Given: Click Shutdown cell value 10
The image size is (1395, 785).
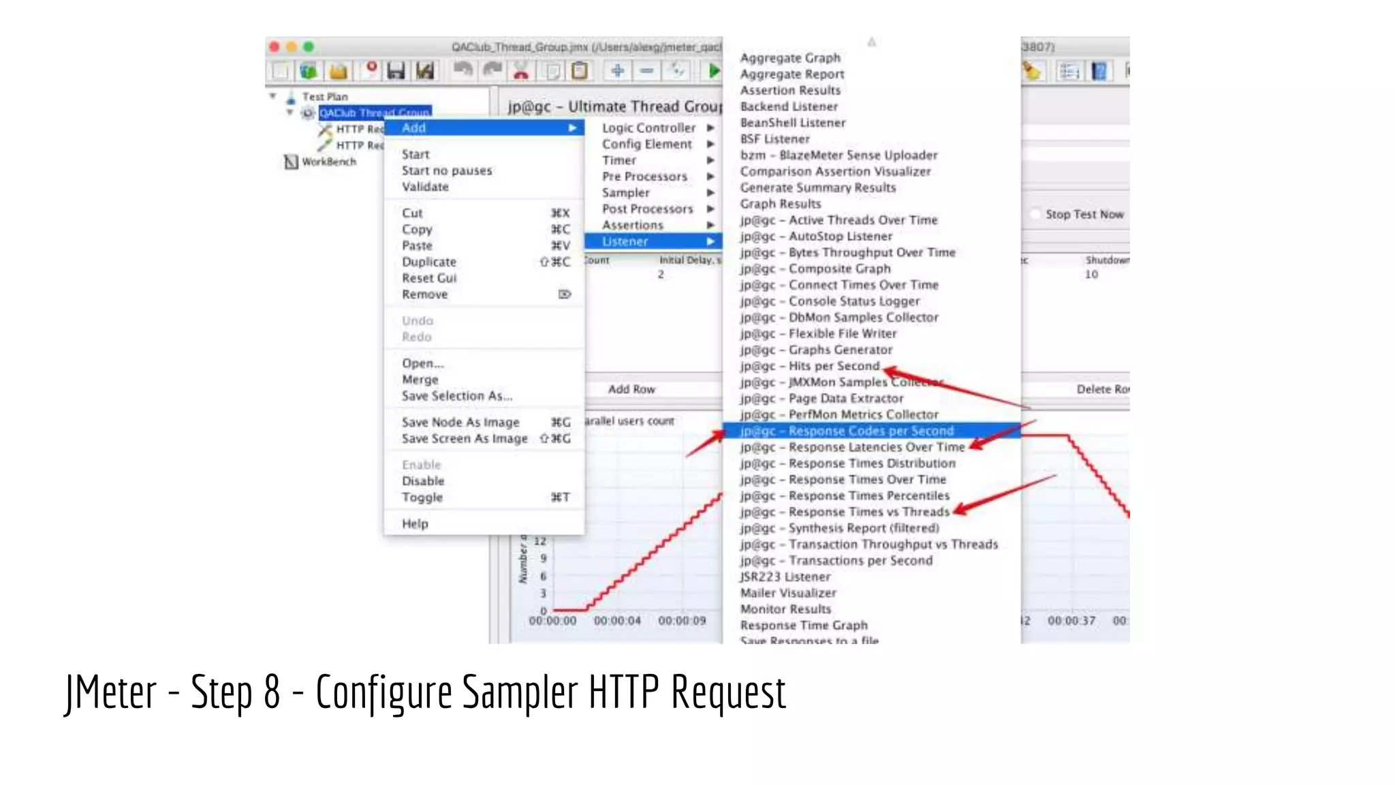Looking at the screenshot, I should pyautogui.click(x=1091, y=275).
